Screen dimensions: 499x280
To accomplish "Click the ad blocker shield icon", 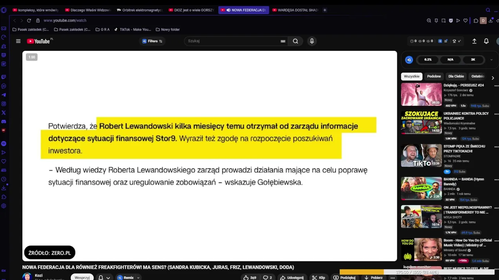I will pyautogui.click(x=451, y=21).
